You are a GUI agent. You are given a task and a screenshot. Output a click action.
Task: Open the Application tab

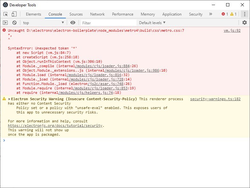tap(172, 14)
